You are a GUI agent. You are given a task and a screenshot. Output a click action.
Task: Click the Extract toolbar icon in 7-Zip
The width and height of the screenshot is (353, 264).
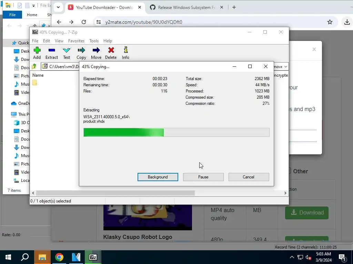pos(52,53)
